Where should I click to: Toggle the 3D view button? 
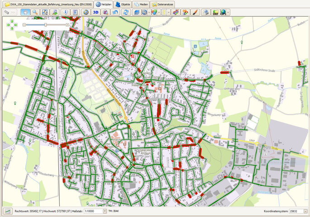pos(95,12)
